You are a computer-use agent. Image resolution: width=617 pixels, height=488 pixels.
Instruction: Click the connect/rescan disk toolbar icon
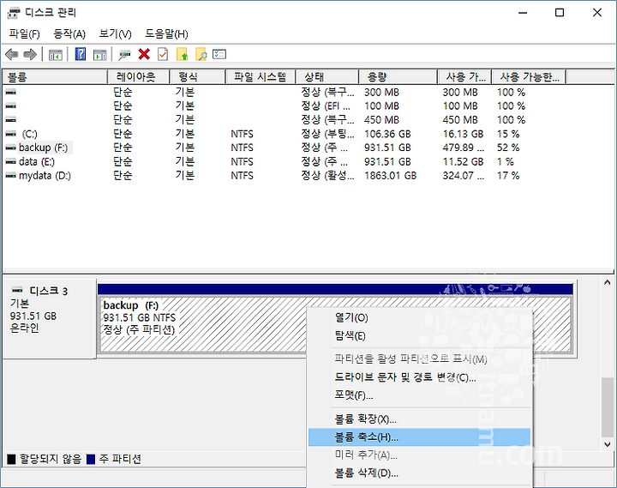point(125,55)
